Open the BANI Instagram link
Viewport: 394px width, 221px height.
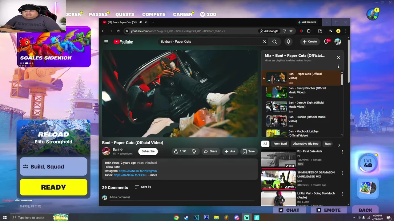(138, 171)
